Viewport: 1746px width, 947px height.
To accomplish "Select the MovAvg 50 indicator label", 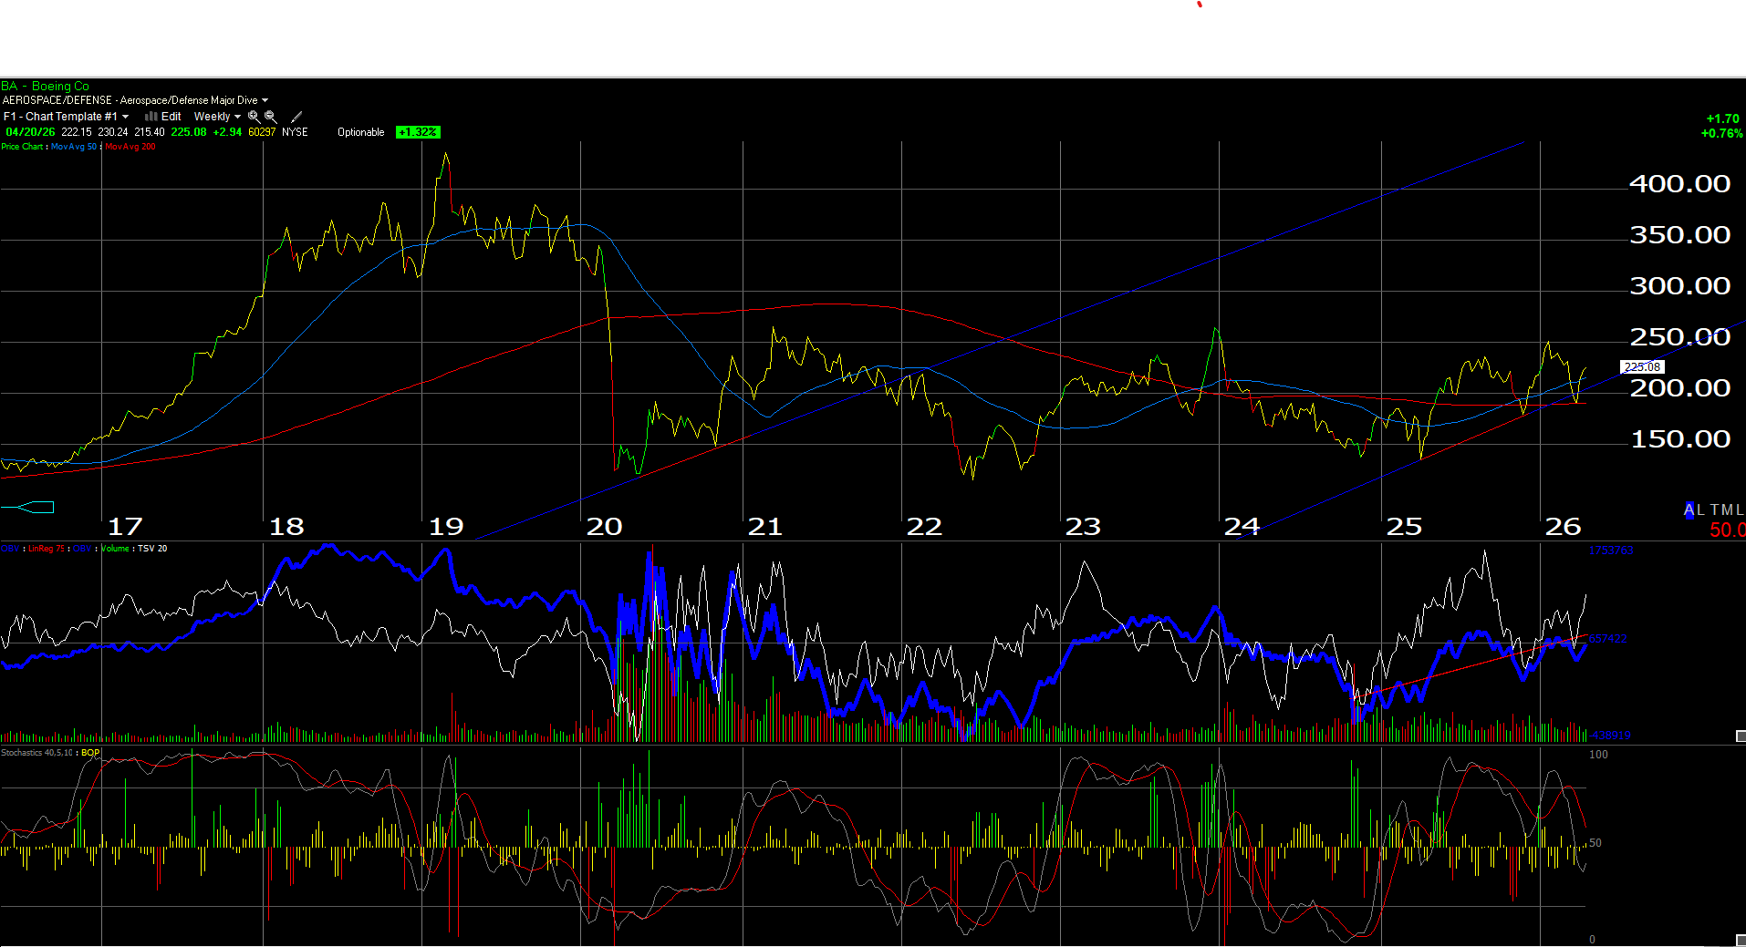I will click(x=74, y=147).
